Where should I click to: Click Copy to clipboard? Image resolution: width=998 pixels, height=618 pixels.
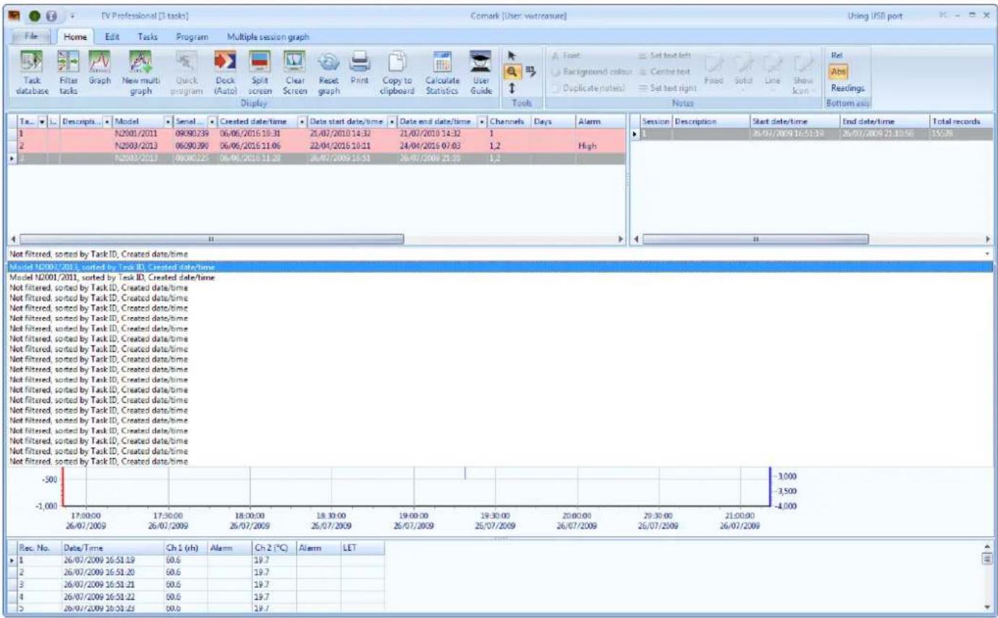point(398,74)
